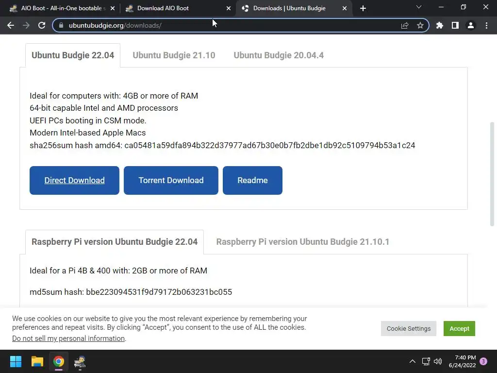497x373 pixels.
Task: Reload the Ubuntu Budgie downloads page
Action: tap(42, 25)
